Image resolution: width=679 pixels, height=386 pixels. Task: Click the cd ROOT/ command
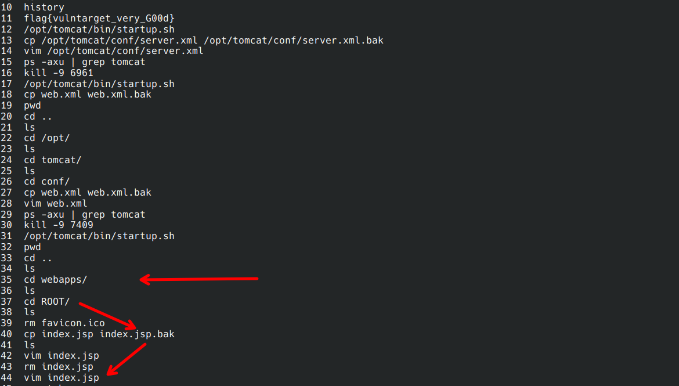47,301
